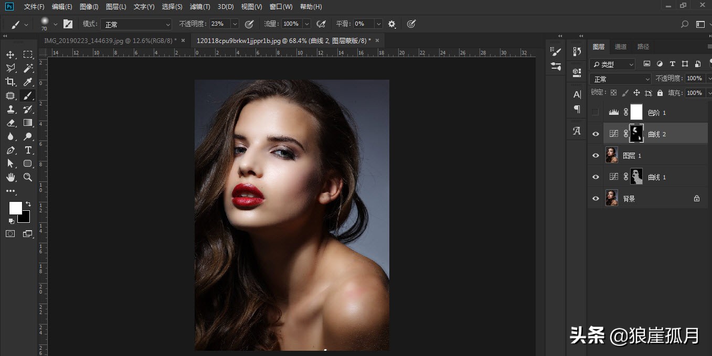Toggle lock all for layer
Image resolution: width=712 pixels, height=356 pixels.
[660, 93]
